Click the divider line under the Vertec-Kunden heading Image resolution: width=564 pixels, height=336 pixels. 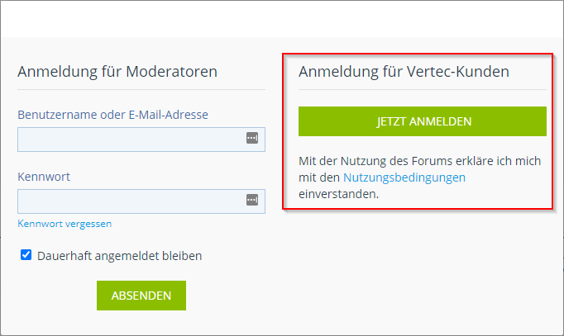(422, 89)
